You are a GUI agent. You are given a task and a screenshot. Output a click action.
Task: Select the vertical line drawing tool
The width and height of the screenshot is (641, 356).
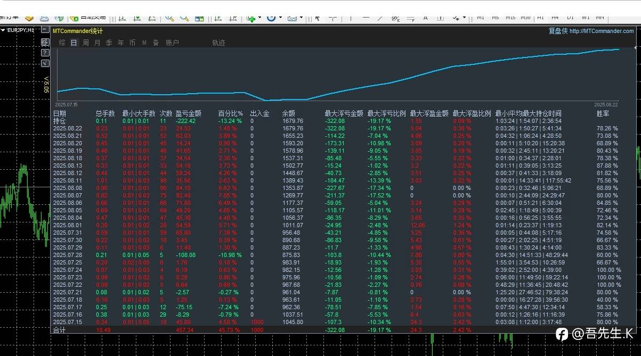click(351, 18)
